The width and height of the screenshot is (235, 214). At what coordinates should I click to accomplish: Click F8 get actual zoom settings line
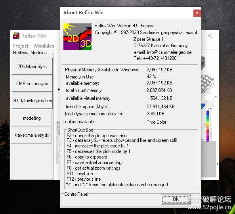click(x=94, y=168)
